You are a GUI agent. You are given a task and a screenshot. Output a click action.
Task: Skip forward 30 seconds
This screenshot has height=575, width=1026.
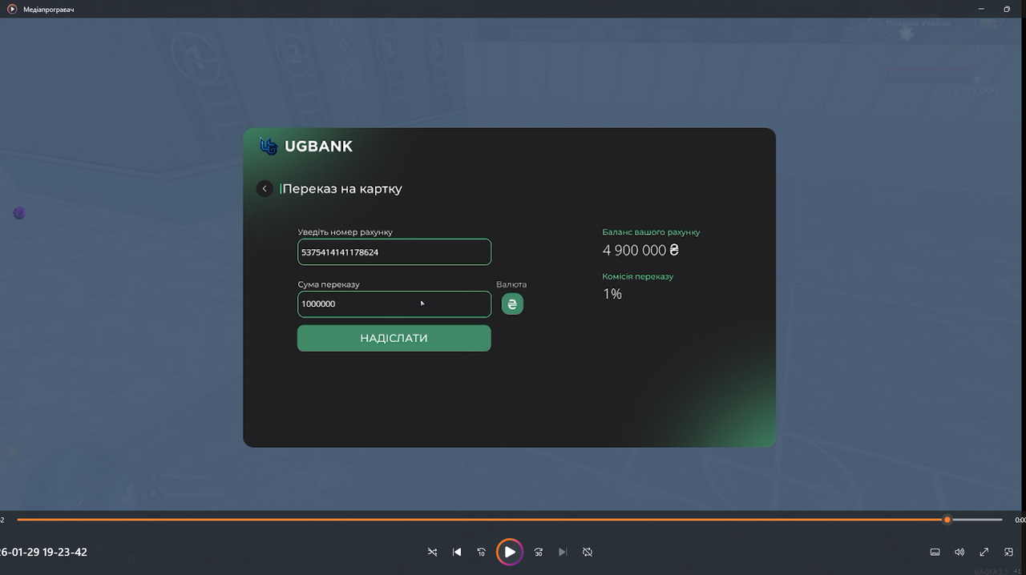539,552
